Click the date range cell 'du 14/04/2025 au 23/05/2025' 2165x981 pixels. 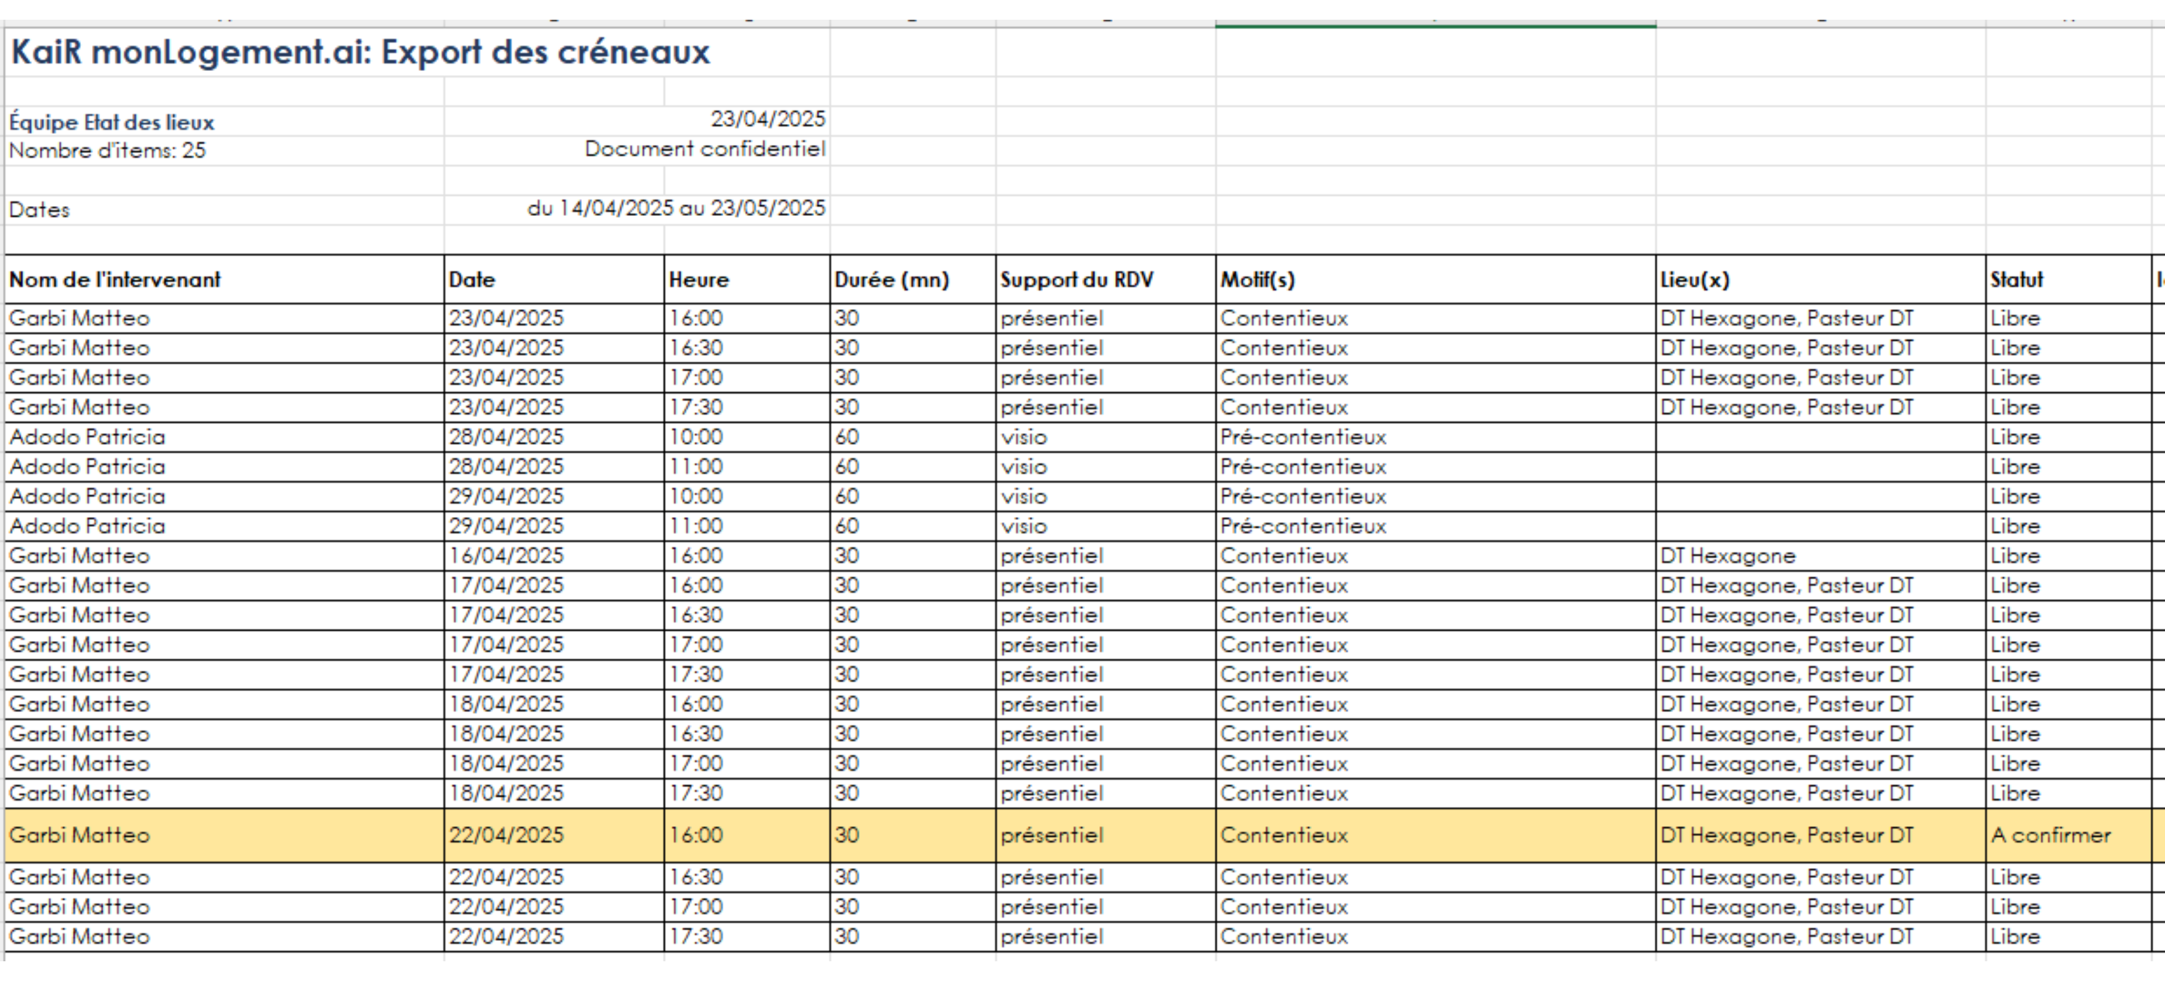[676, 209]
